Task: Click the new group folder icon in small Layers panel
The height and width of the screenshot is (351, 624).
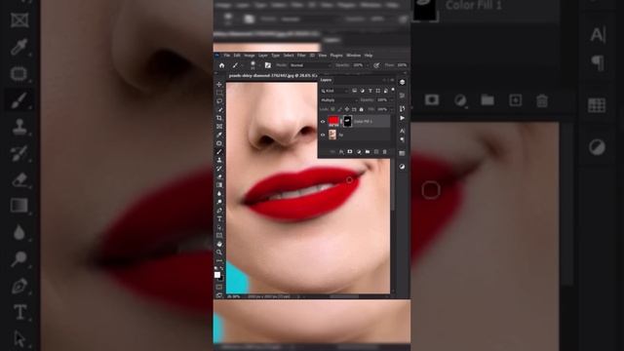Action: click(368, 152)
